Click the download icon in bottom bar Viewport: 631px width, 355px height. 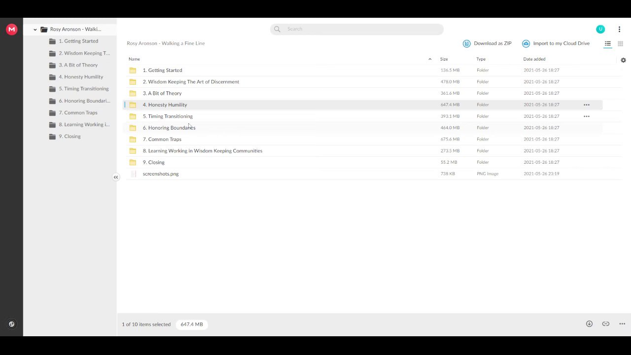589,324
